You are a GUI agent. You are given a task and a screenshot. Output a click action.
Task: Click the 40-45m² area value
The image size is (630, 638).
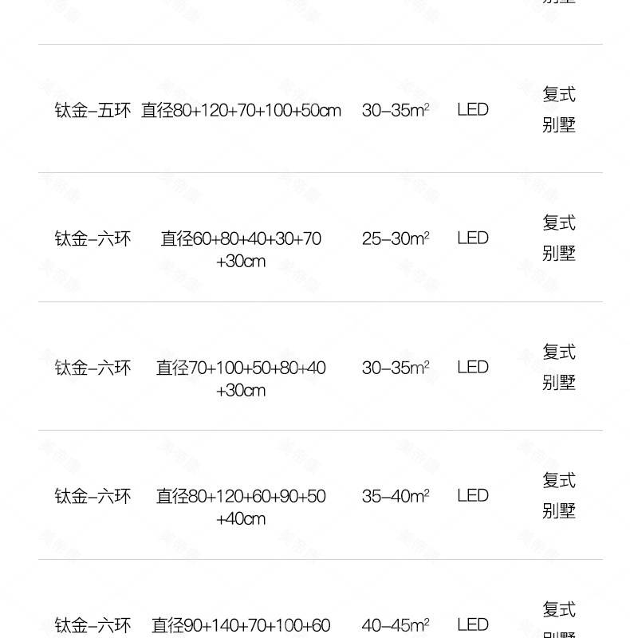pos(396,625)
